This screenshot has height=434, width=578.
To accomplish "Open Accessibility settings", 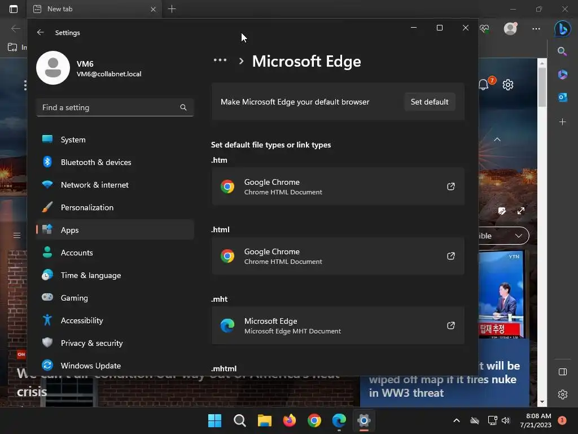I will (115, 320).
